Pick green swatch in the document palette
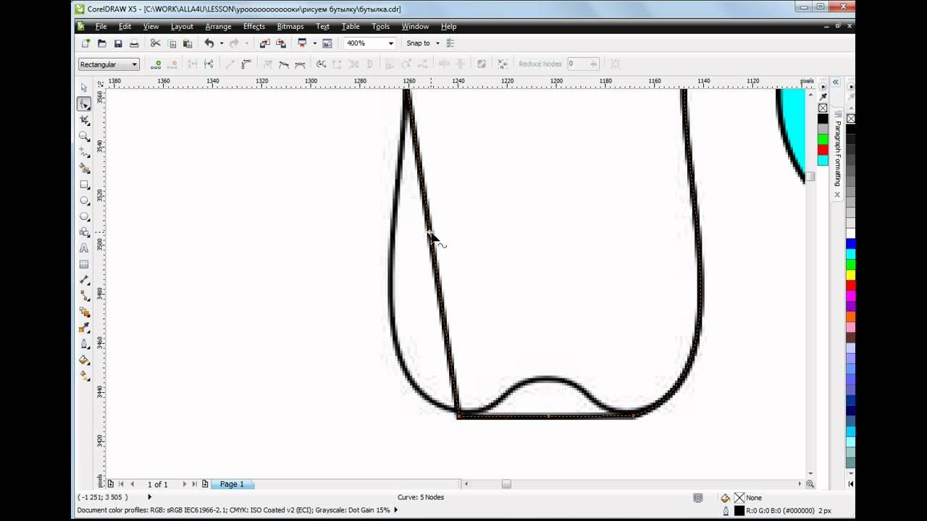This screenshot has width=927, height=521. tap(823, 139)
